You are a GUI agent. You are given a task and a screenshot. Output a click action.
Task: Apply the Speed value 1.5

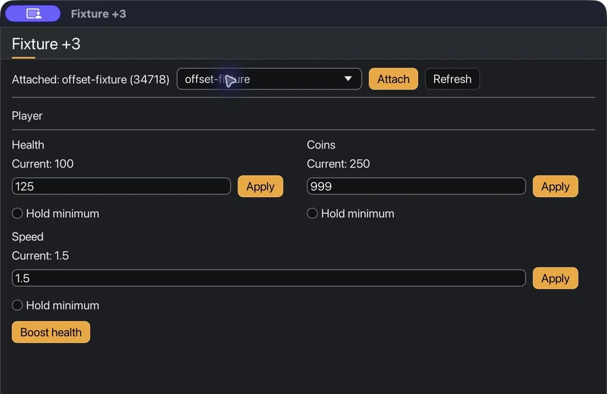coord(555,278)
